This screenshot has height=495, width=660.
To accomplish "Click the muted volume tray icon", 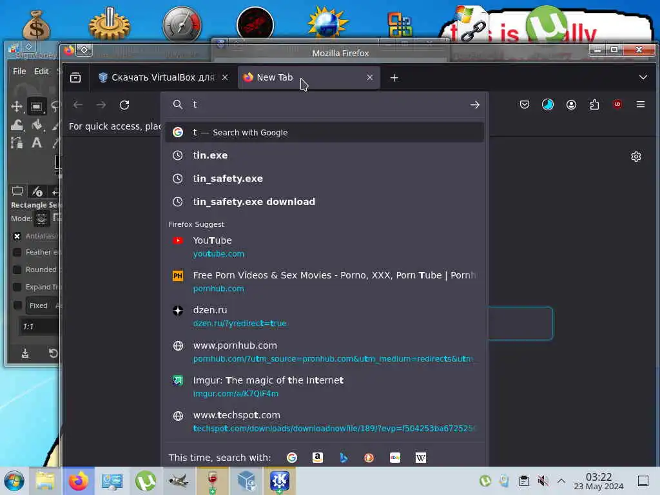I will 543,481.
